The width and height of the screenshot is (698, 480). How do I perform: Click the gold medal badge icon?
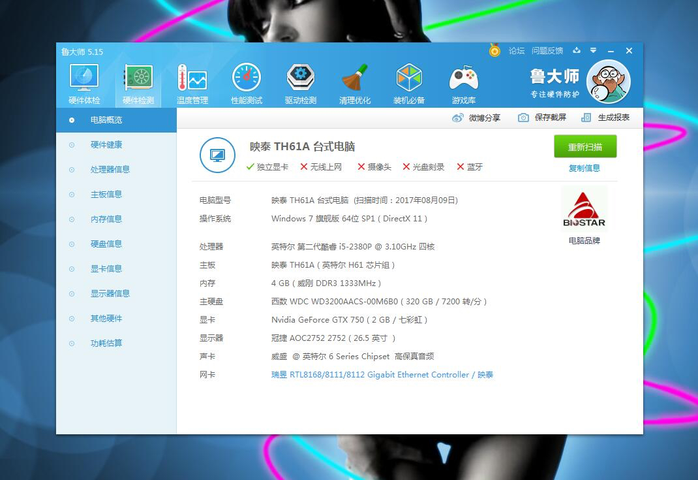pyautogui.click(x=494, y=50)
